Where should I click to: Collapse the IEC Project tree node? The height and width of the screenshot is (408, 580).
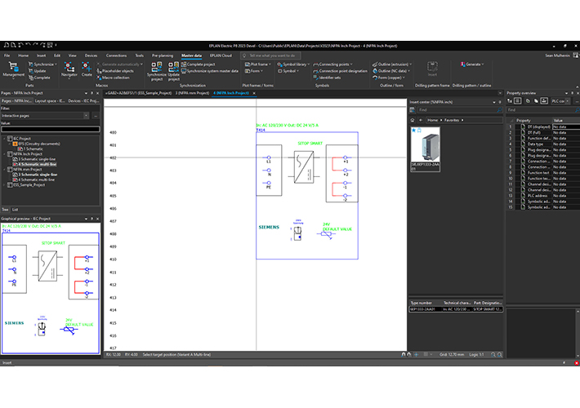pos(5,139)
